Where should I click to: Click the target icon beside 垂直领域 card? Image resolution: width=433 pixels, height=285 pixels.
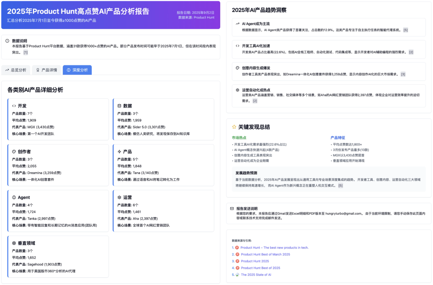14,243
